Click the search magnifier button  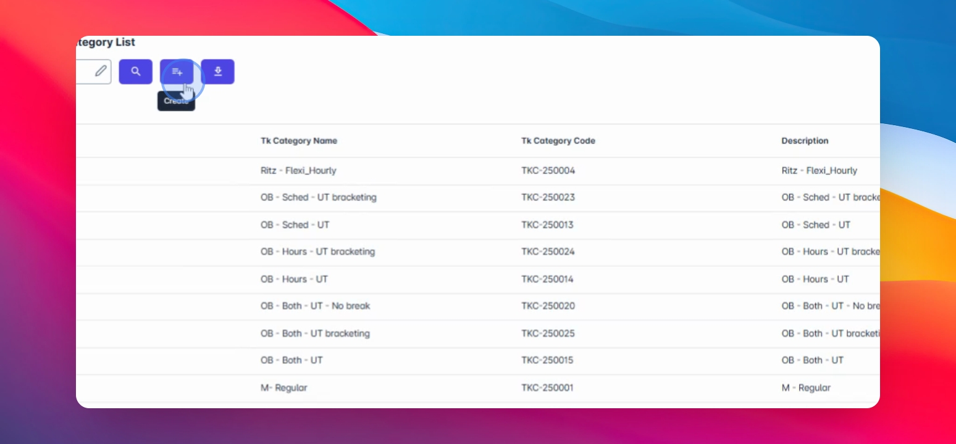136,72
